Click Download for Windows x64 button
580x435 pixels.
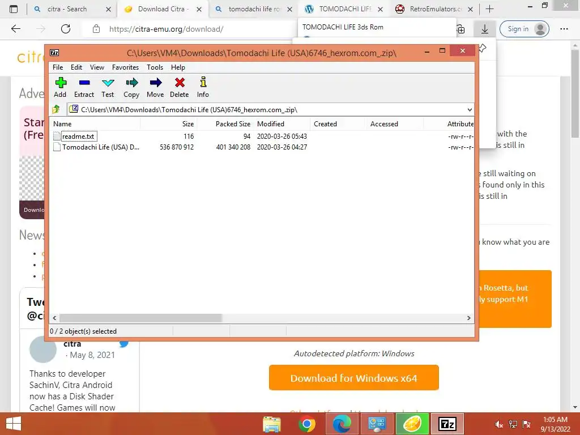(353, 378)
